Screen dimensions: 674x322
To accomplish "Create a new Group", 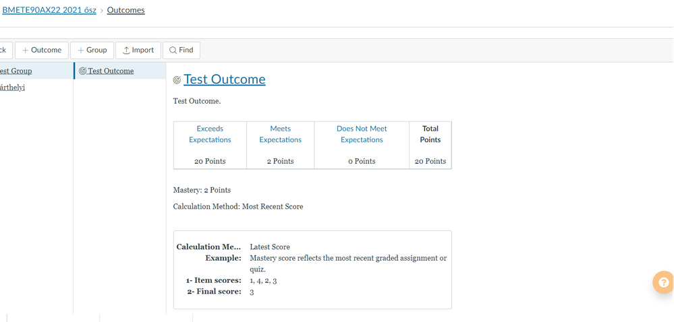I will [92, 50].
